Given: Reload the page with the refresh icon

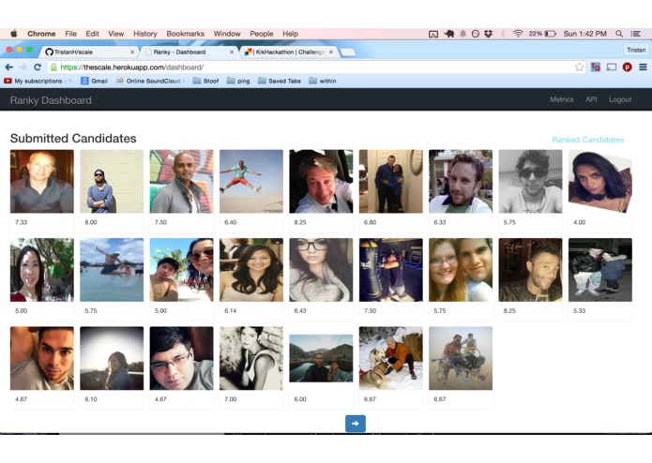Looking at the screenshot, I should click(x=38, y=67).
